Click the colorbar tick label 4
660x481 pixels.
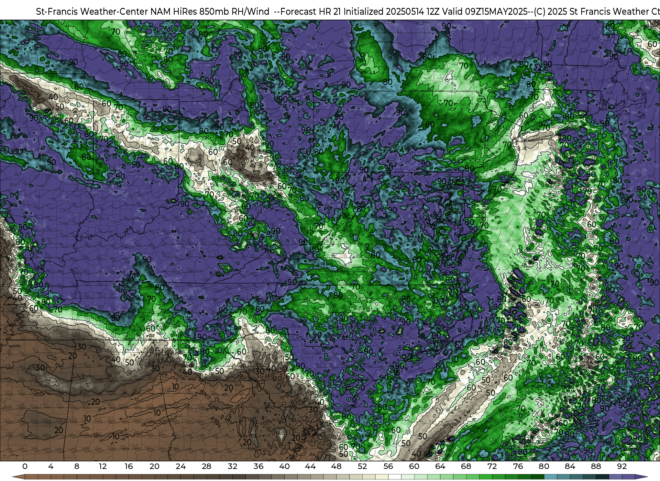click(x=51, y=466)
